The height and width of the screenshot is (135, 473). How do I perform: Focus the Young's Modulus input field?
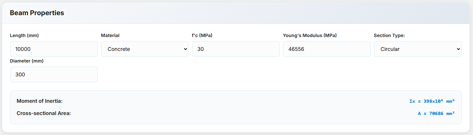coord(327,49)
